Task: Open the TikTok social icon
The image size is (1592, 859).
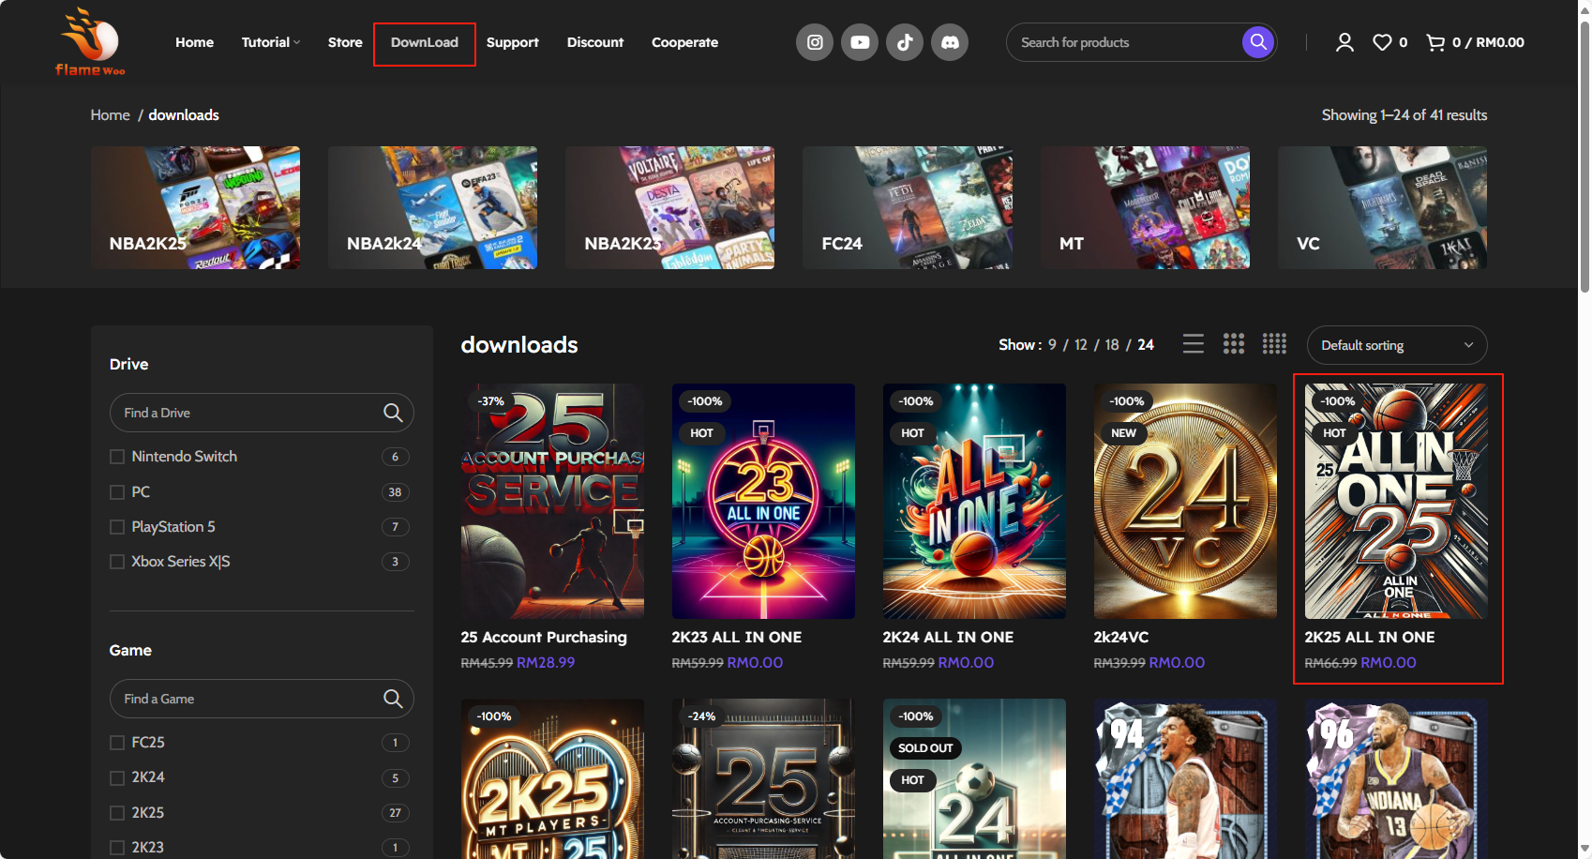Action: coord(904,42)
